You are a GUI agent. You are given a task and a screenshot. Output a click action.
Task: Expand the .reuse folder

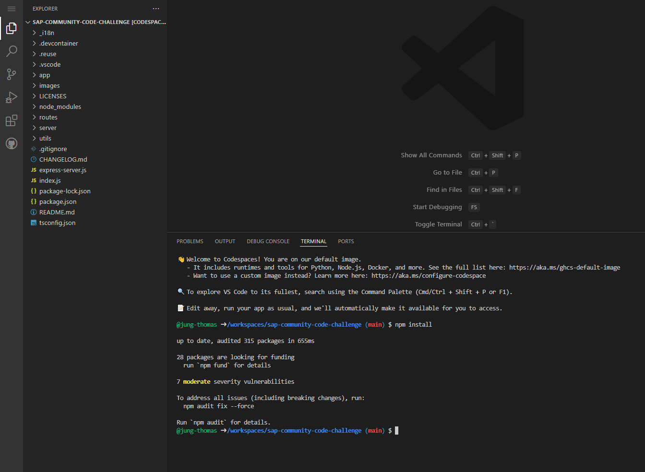pyautogui.click(x=34, y=54)
